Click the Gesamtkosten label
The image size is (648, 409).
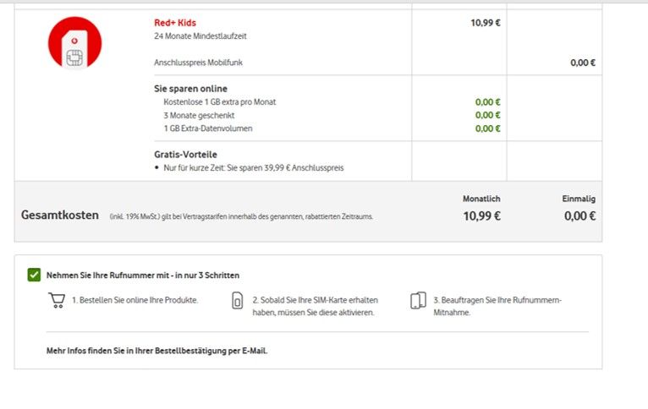[60, 215]
